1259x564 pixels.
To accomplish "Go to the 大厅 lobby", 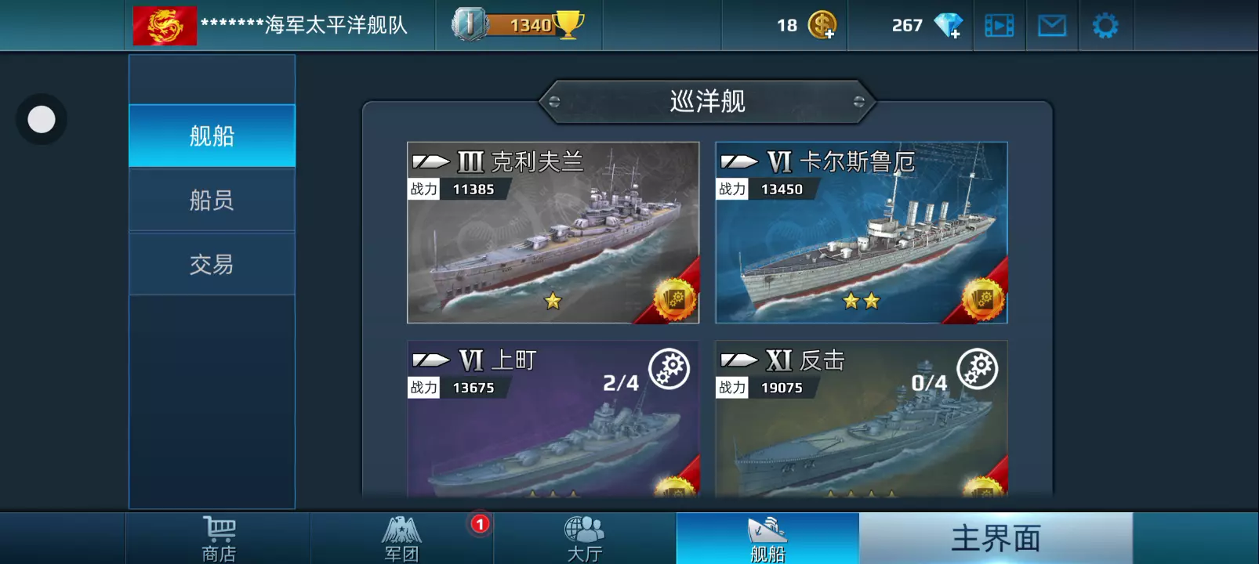I will 585,539.
